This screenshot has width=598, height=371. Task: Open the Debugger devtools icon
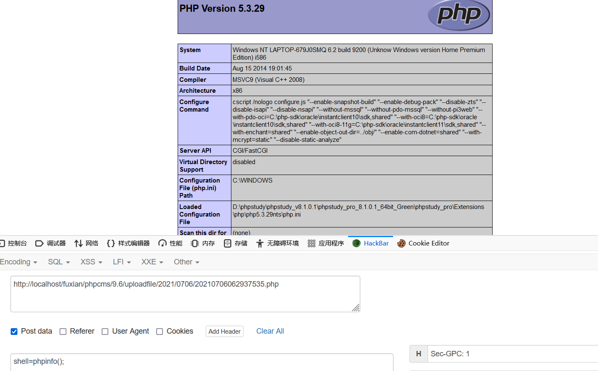pos(39,243)
